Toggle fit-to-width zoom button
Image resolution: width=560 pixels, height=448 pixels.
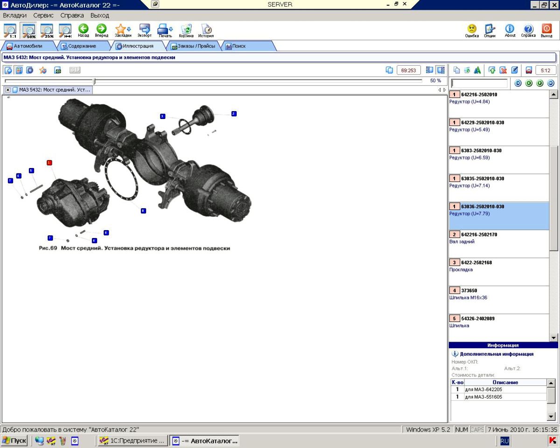pos(65,31)
